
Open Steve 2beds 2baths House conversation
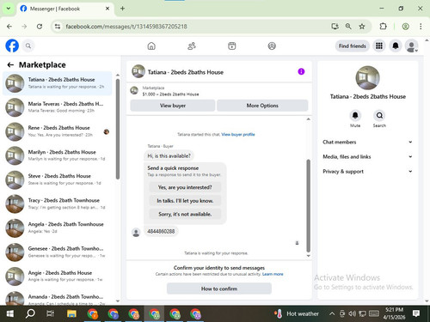58,179
